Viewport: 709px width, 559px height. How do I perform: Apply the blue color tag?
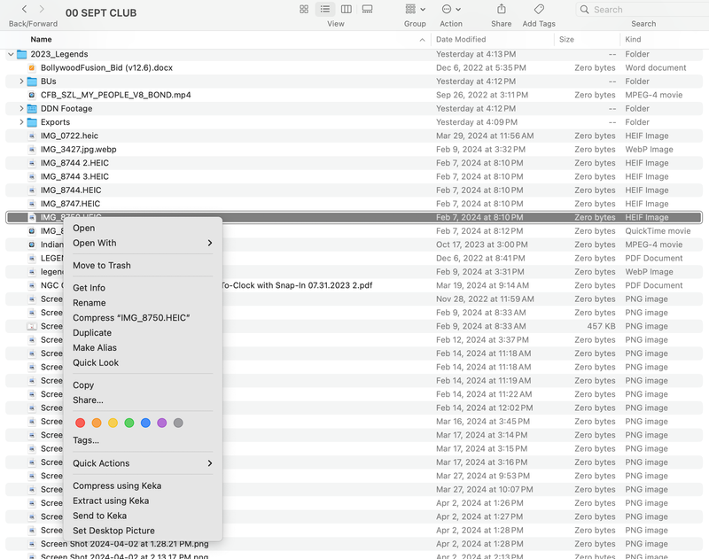click(x=145, y=423)
